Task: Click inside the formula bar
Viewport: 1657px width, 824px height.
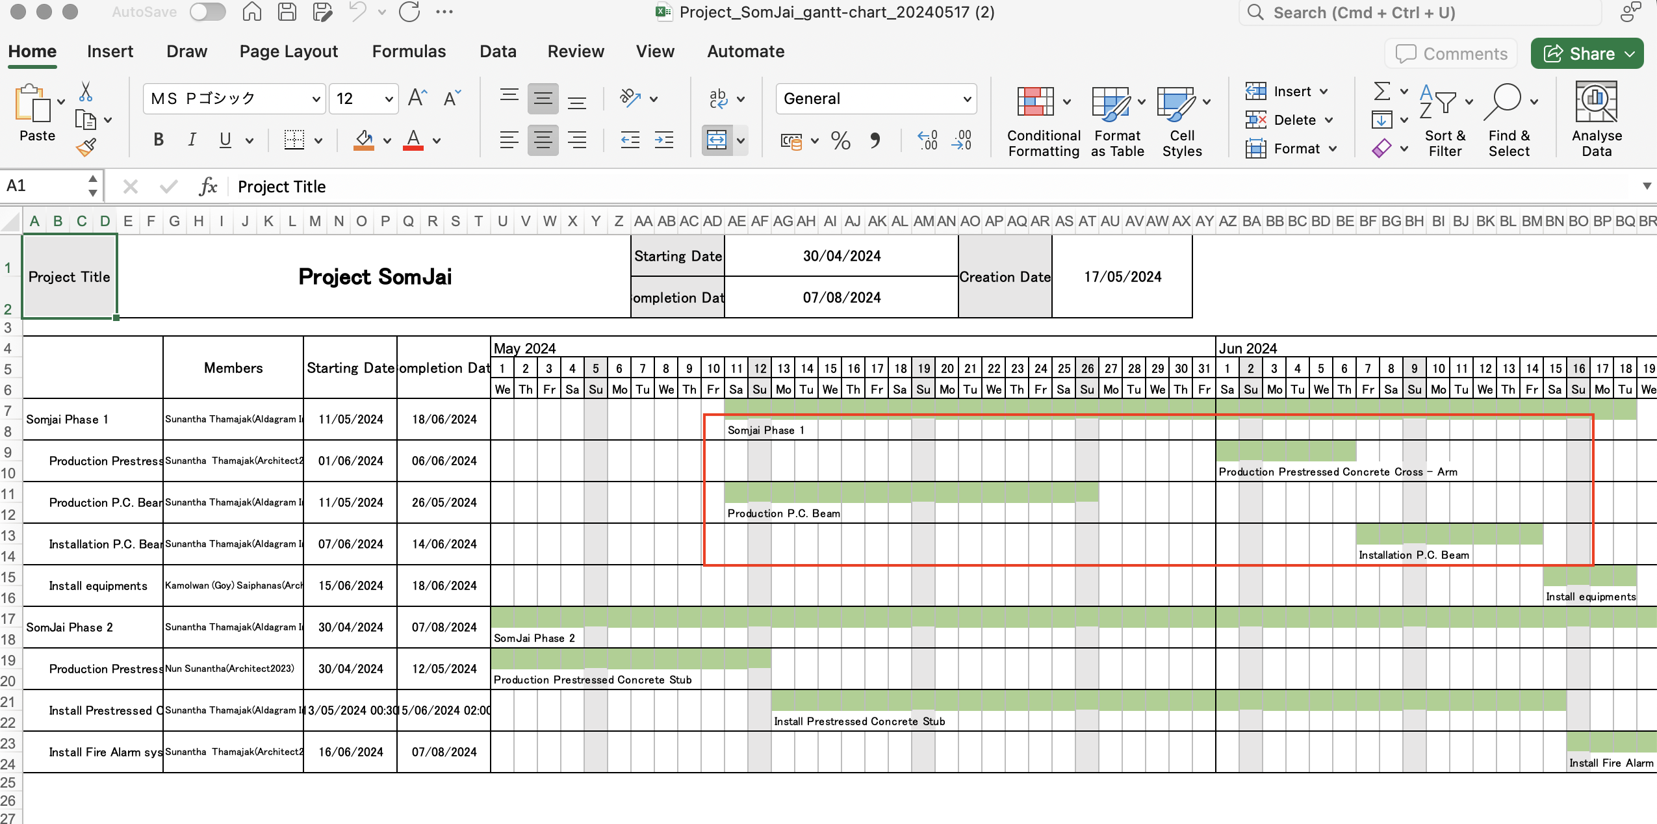Action: [x=520, y=187]
